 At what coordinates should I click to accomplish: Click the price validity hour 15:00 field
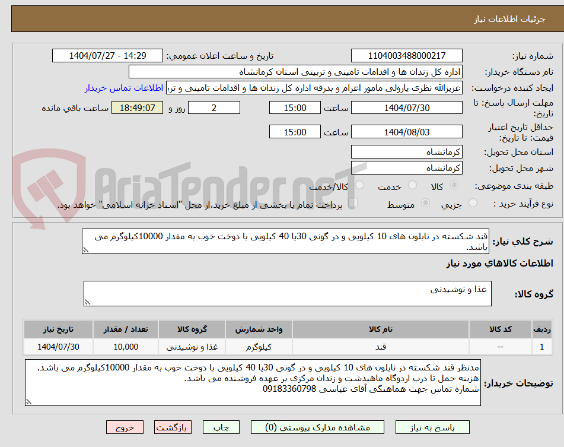(295, 132)
